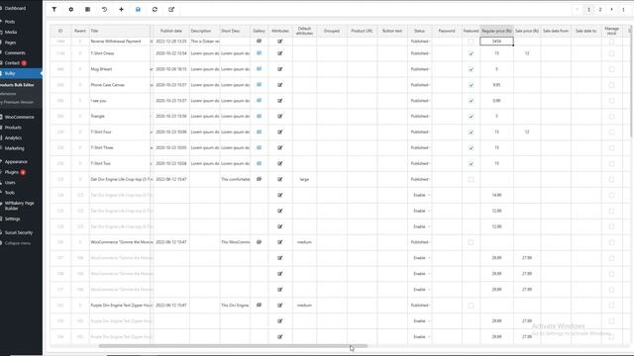Image resolution: width=634 pixels, height=356 pixels.
Task: Open gallery icon for Purple Dini Engine Tech Zipper row
Action: tap(260, 306)
